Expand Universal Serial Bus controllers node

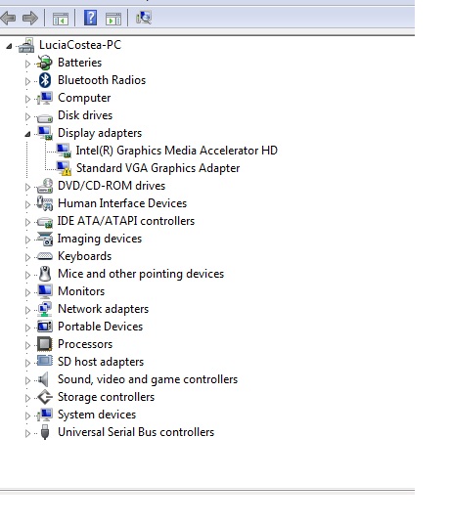(27, 433)
